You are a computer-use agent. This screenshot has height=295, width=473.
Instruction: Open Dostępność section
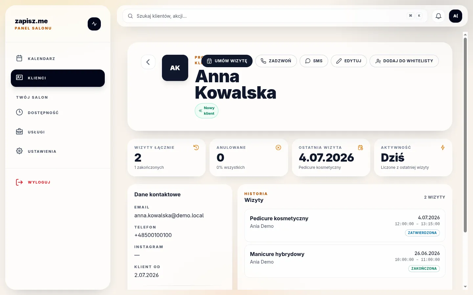point(58,112)
